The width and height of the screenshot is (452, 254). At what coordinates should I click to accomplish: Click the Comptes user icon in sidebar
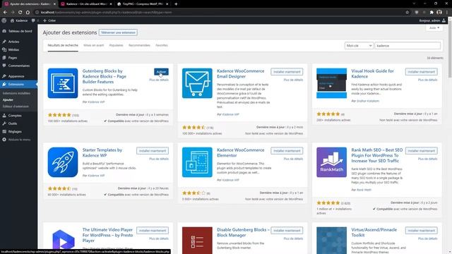click(x=4, y=116)
